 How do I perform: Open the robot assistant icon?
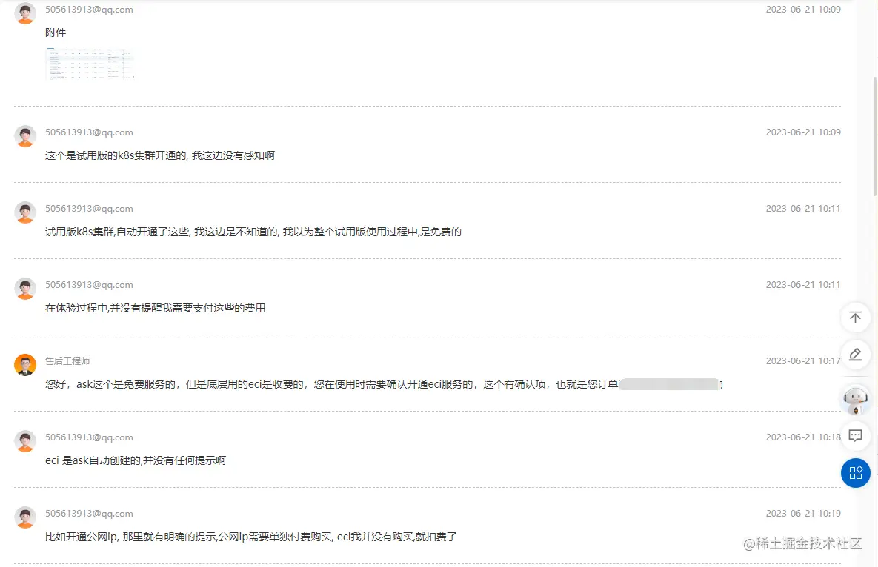[x=855, y=399]
